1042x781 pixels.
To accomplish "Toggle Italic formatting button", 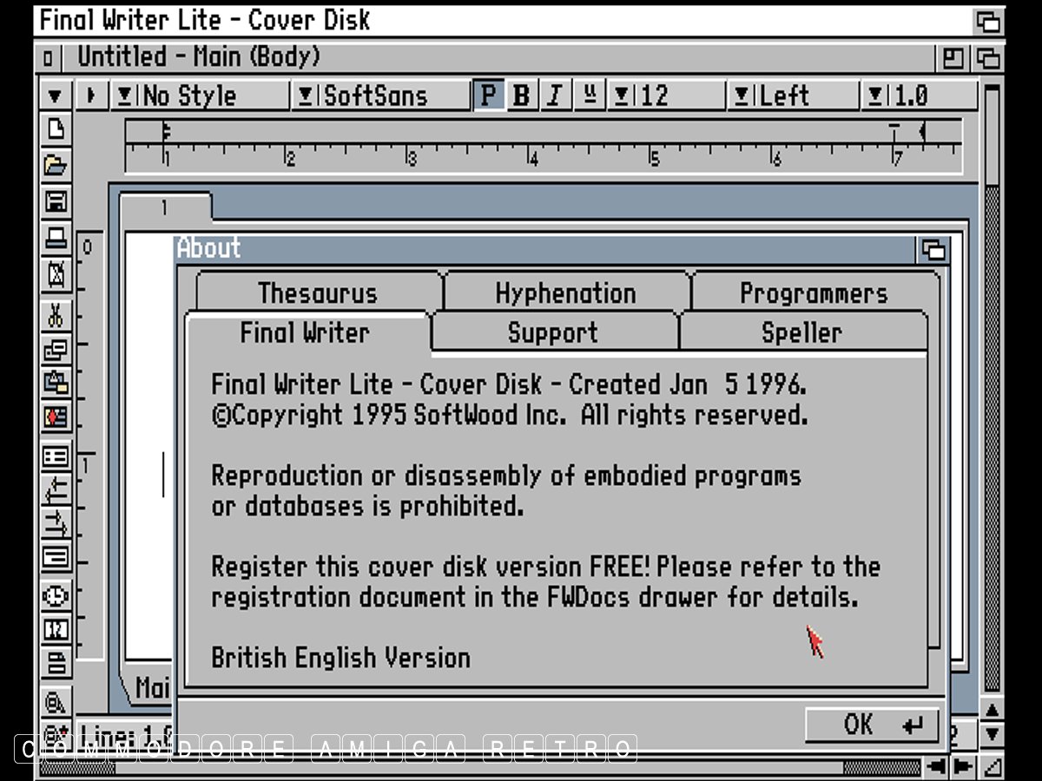I will [554, 95].
